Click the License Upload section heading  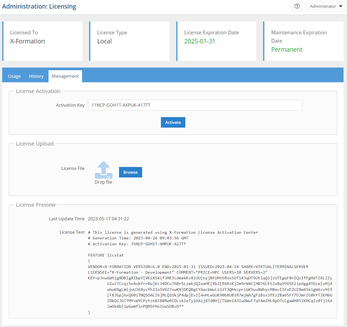point(35,144)
